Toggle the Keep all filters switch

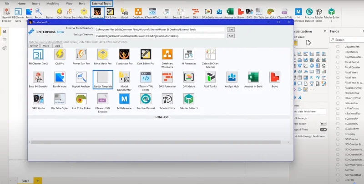point(323,130)
